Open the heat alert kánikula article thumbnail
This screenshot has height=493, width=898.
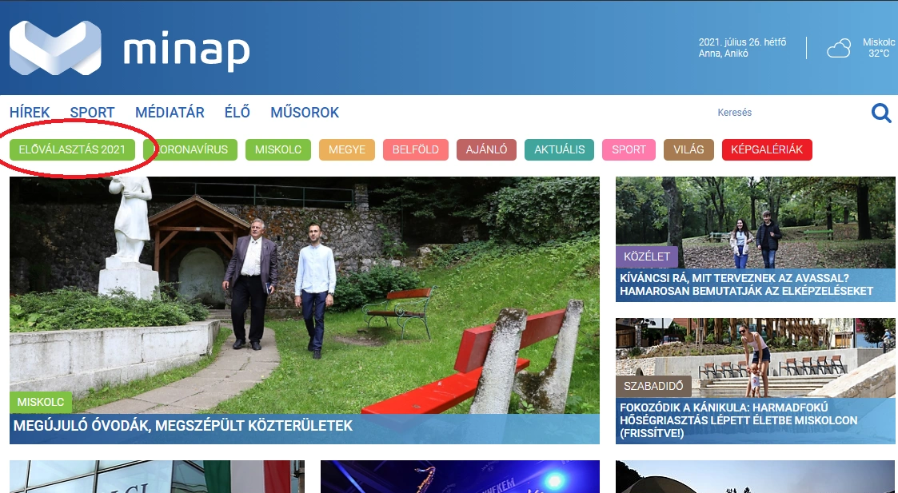(x=755, y=356)
